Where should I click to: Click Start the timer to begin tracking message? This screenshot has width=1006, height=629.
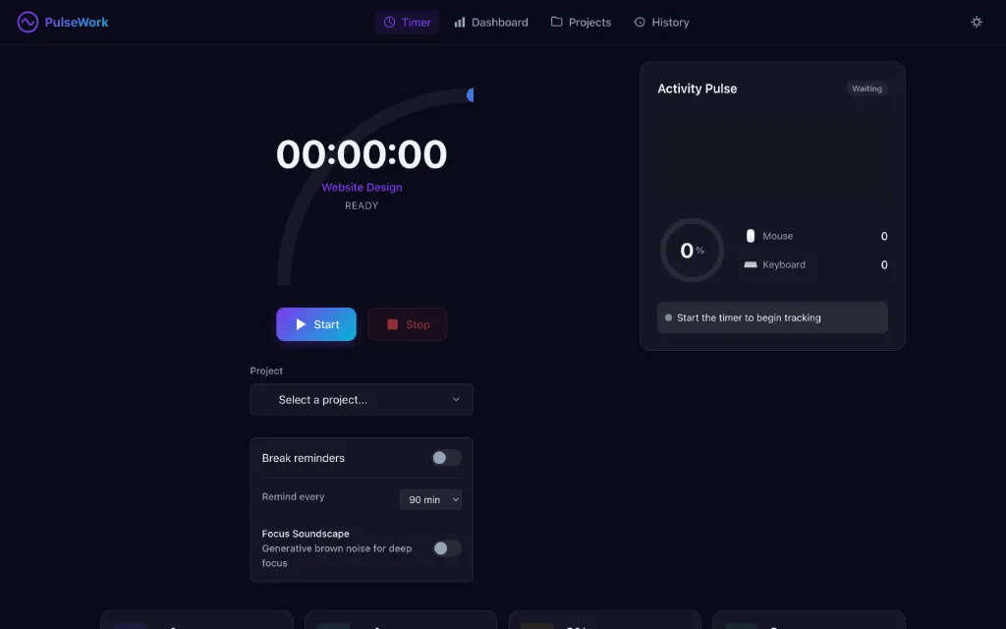coord(772,317)
